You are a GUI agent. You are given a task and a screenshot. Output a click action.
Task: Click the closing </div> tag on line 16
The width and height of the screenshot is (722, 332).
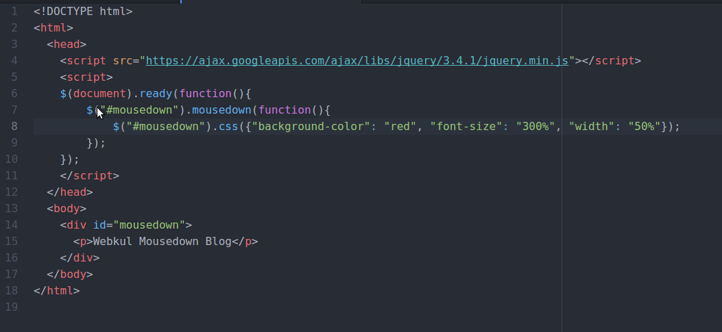coord(80,258)
